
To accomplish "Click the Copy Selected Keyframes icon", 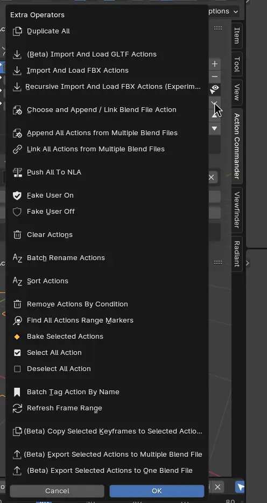I will pyautogui.click(x=17, y=431).
